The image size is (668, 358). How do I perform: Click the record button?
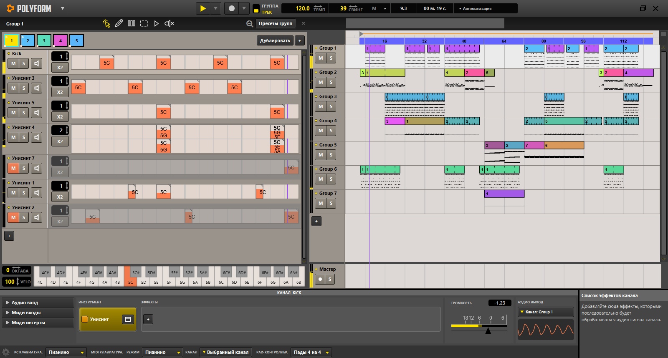(x=231, y=8)
